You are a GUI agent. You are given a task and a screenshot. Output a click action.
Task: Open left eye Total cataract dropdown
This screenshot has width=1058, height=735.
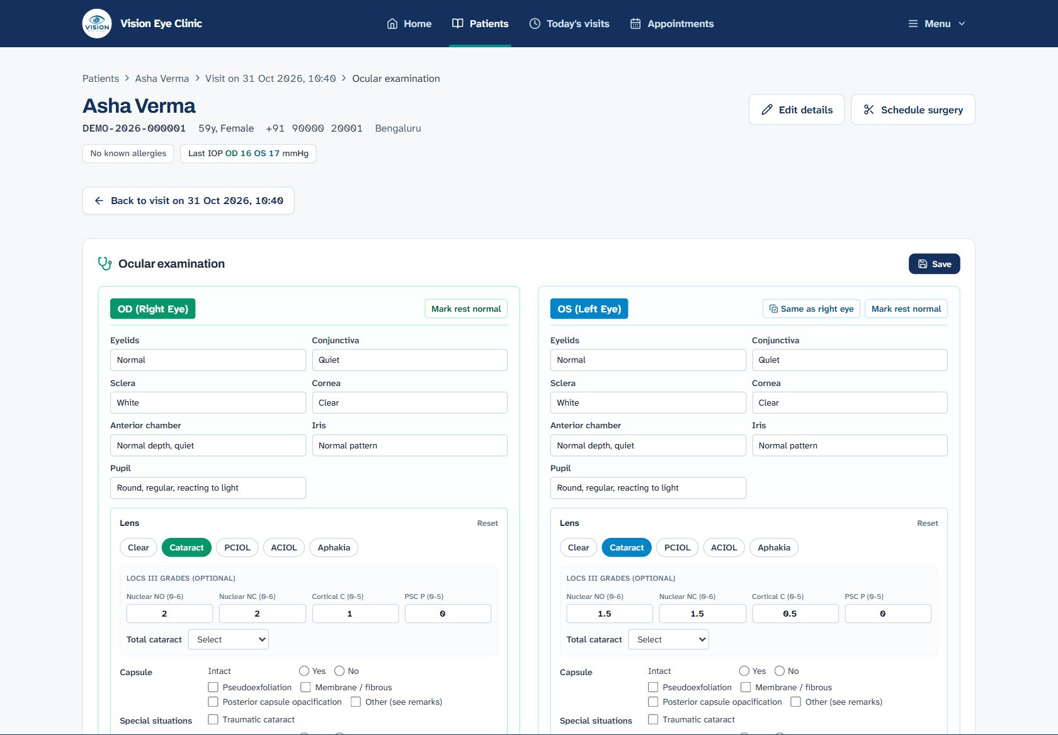(669, 639)
